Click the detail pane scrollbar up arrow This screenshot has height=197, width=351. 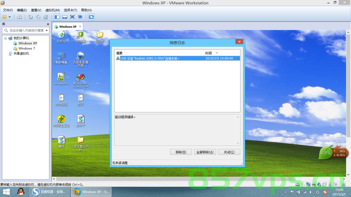click(x=238, y=117)
